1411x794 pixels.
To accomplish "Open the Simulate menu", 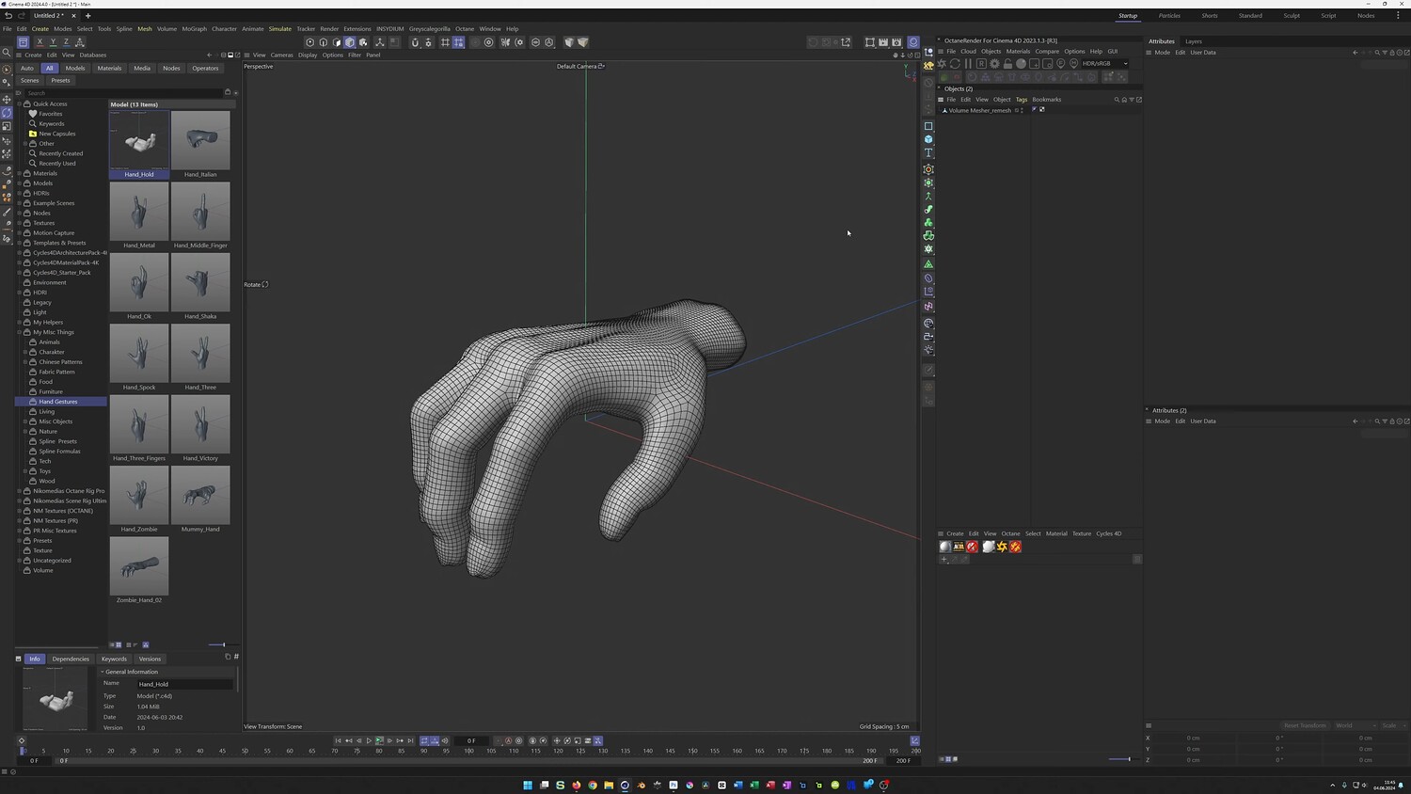I will click(280, 29).
